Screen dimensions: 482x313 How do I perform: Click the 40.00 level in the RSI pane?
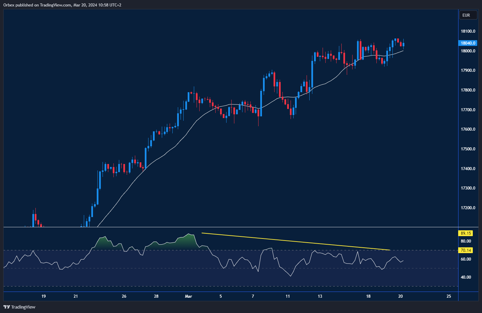coord(466,277)
